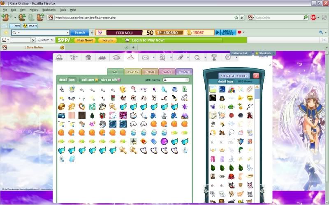Expand the mail icon dropdown arrow
The image size is (329, 205).
[154, 57]
